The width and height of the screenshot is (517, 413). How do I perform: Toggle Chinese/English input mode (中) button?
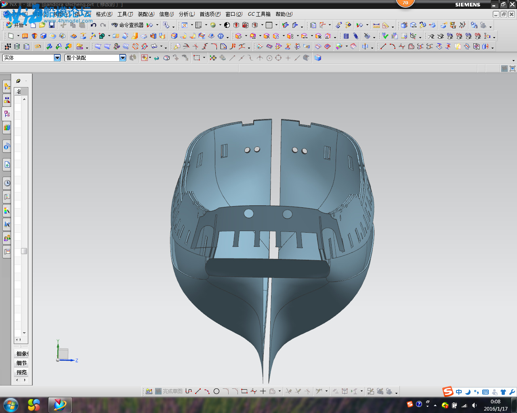[459, 392]
